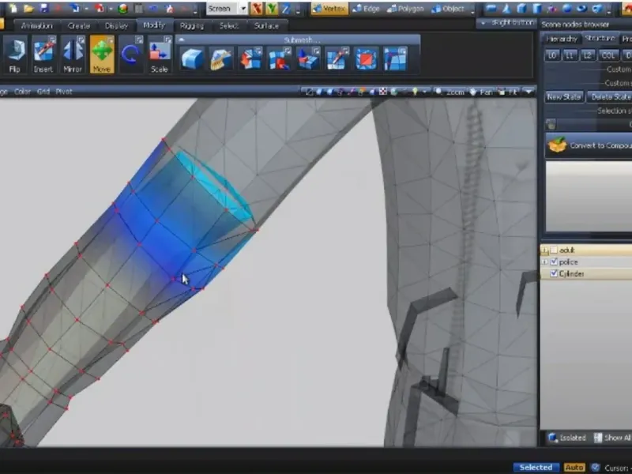Open the Surface ribbon tab
Viewport: 632px width, 474px height.
tap(266, 25)
